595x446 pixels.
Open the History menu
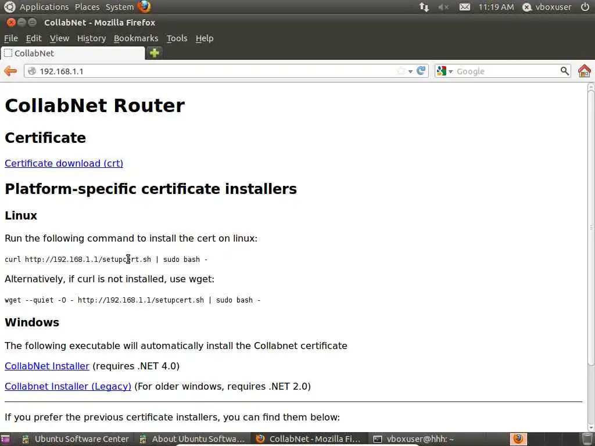point(91,38)
